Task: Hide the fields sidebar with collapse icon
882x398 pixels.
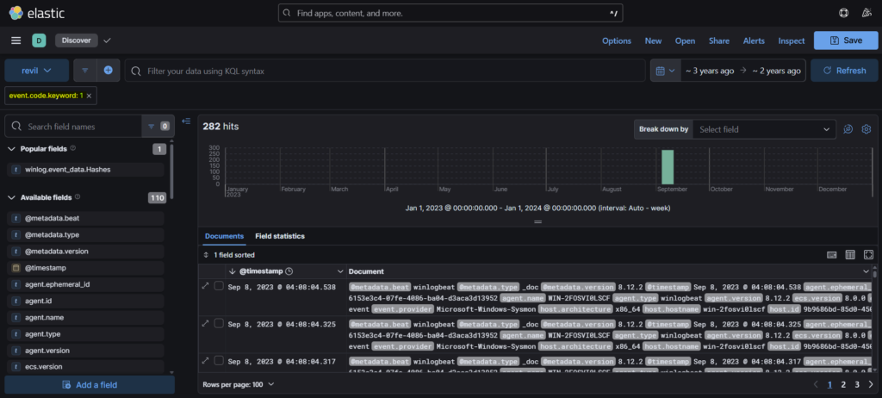Action: pyautogui.click(x=186, y=121)
